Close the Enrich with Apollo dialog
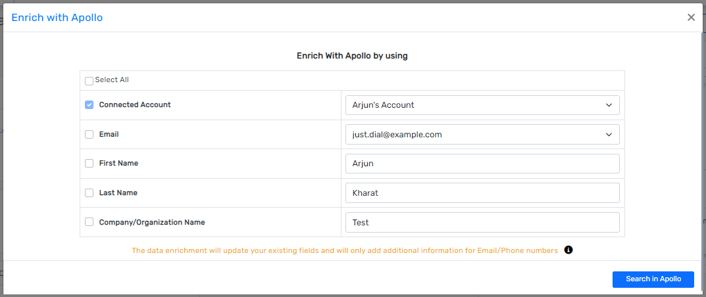The width and height of the screenshot is (706, 297). point(691,18)
